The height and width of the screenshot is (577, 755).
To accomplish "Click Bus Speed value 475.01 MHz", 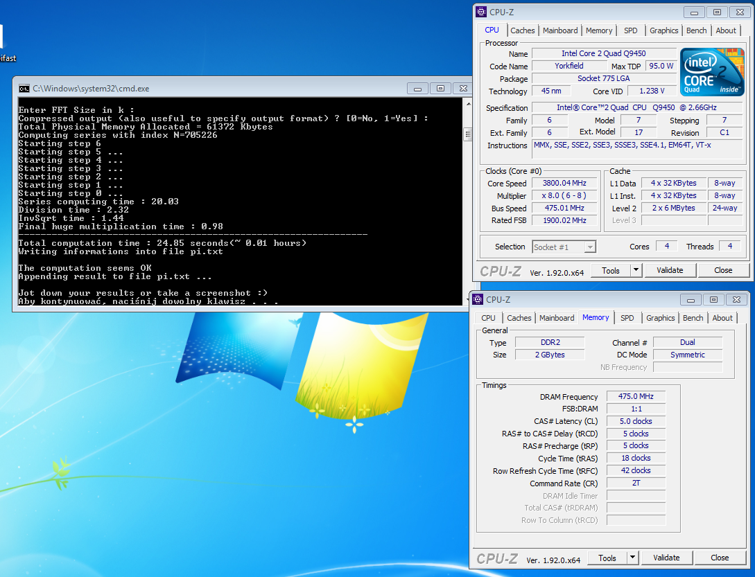I will (564, 208).
